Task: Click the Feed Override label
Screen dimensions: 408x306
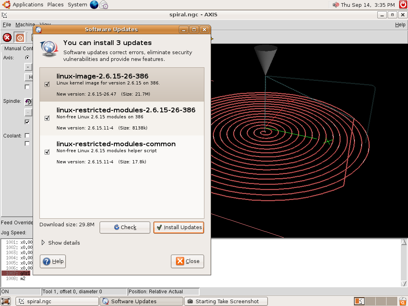Action: [17, 222]
